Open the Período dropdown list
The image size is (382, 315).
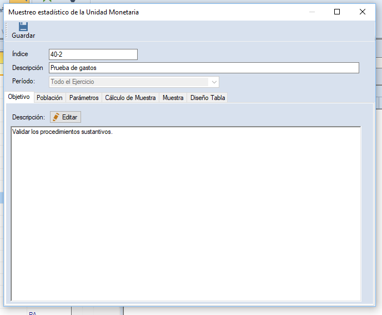[133, 82]
